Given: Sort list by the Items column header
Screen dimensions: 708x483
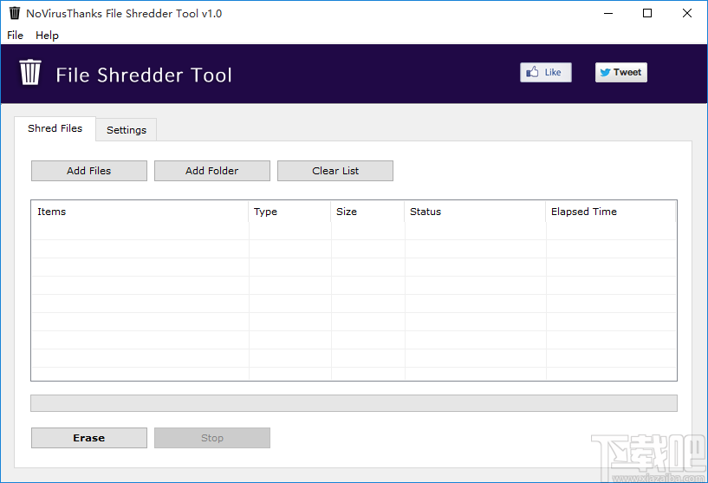Looking at the screenshot, I should point(140,212).
